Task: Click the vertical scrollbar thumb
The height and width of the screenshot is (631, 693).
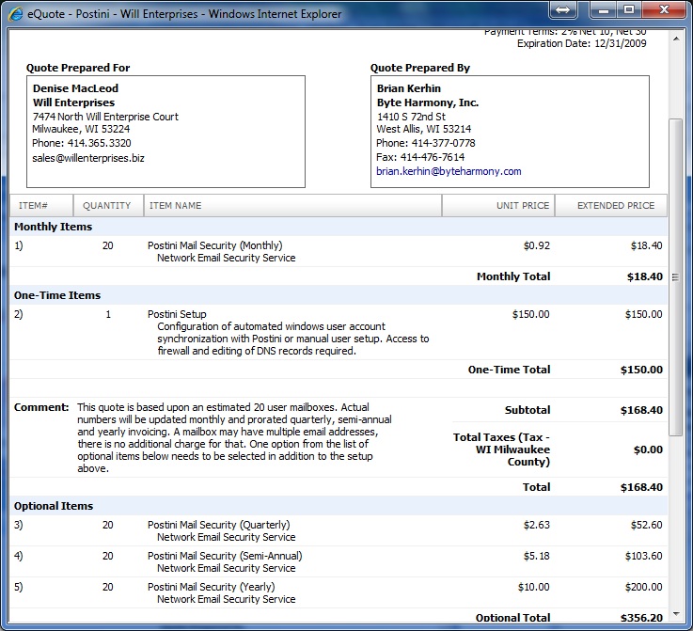Action: click(676, 277)
